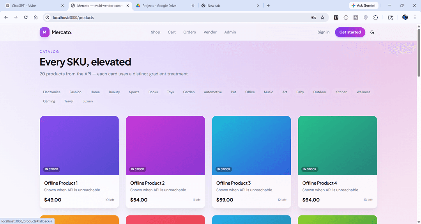Open Offline Product 2 magenta thumbnail

(165, 146)
